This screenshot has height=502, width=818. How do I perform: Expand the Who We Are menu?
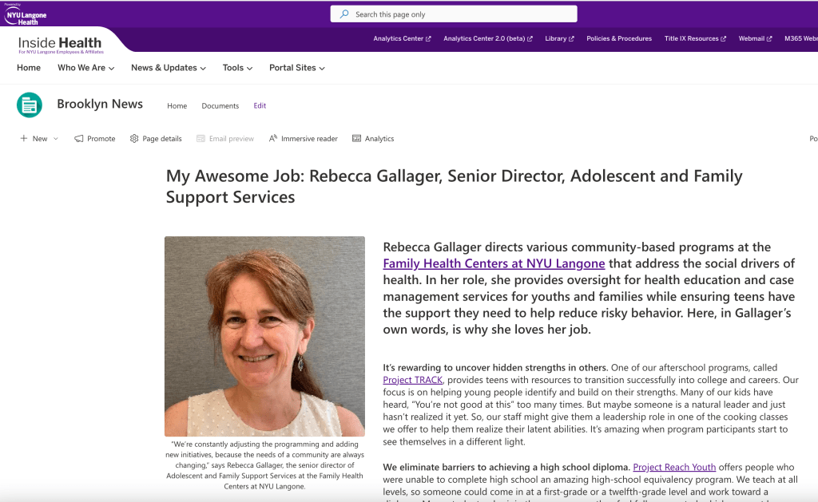tap(85, 68)
